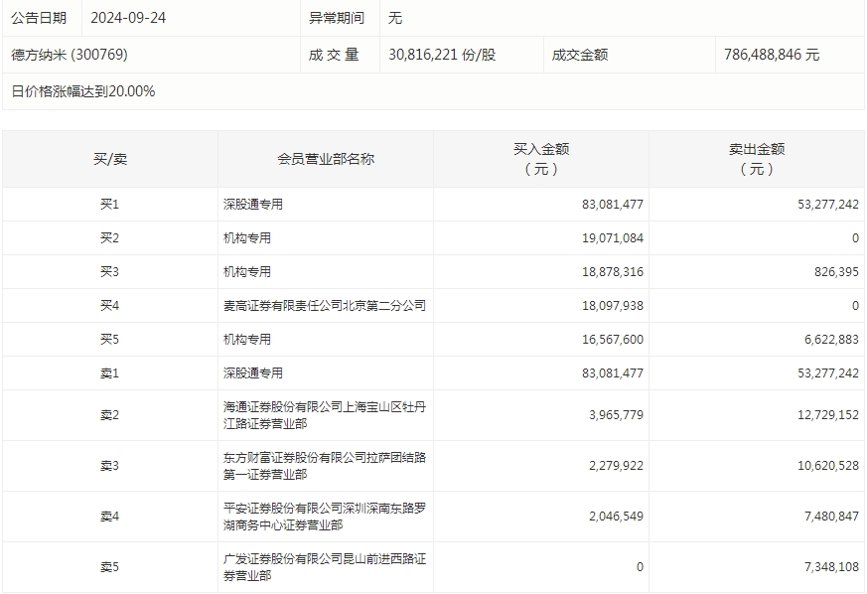Viewport: 867px width, 594px height.
Task: Click the stock name 德方纳米 (300769)
Action: point(70,55)
